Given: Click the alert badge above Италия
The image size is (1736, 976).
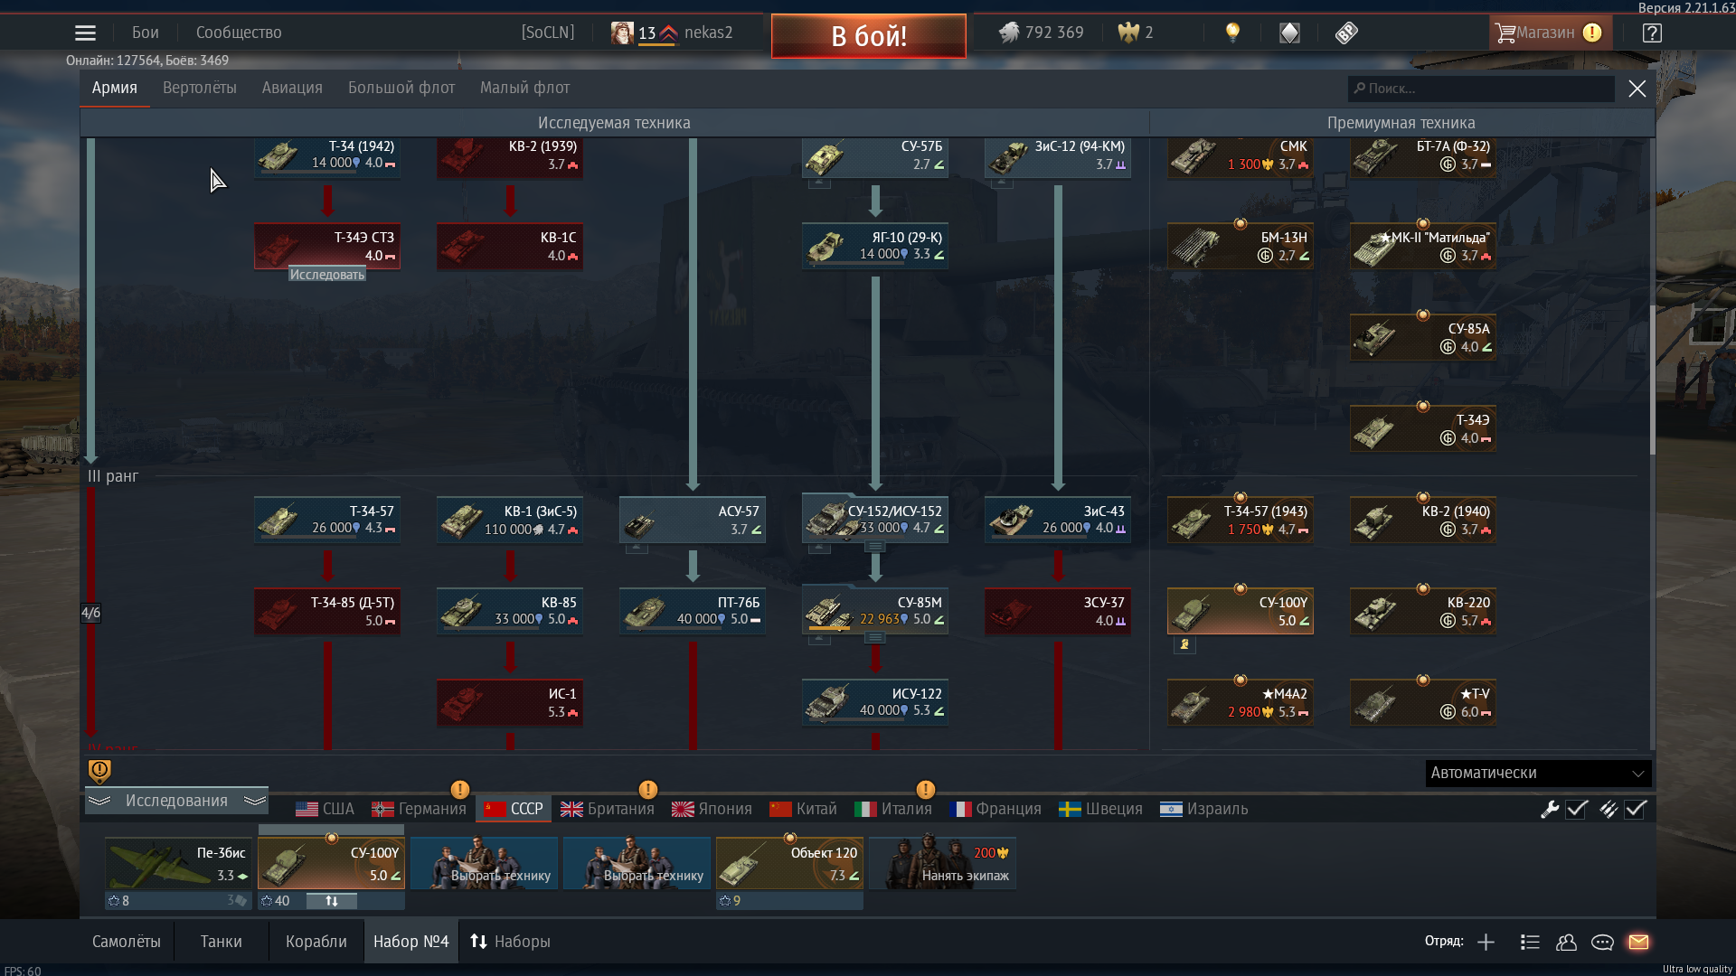Looking at the screenshot, I should click(x=925, y=790).
